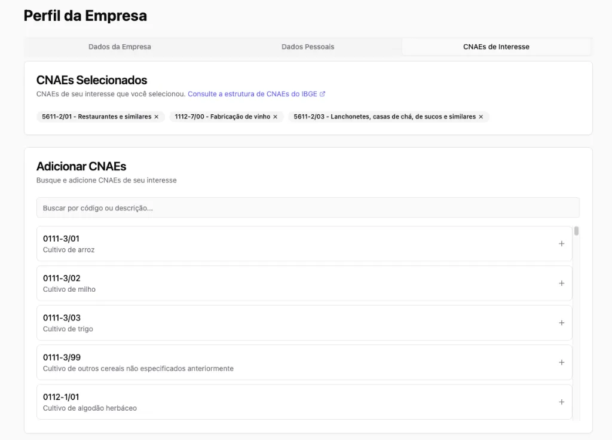
Task: Open the Consulte a estrutura de CNAEs link
Action: tap(251, 94)
